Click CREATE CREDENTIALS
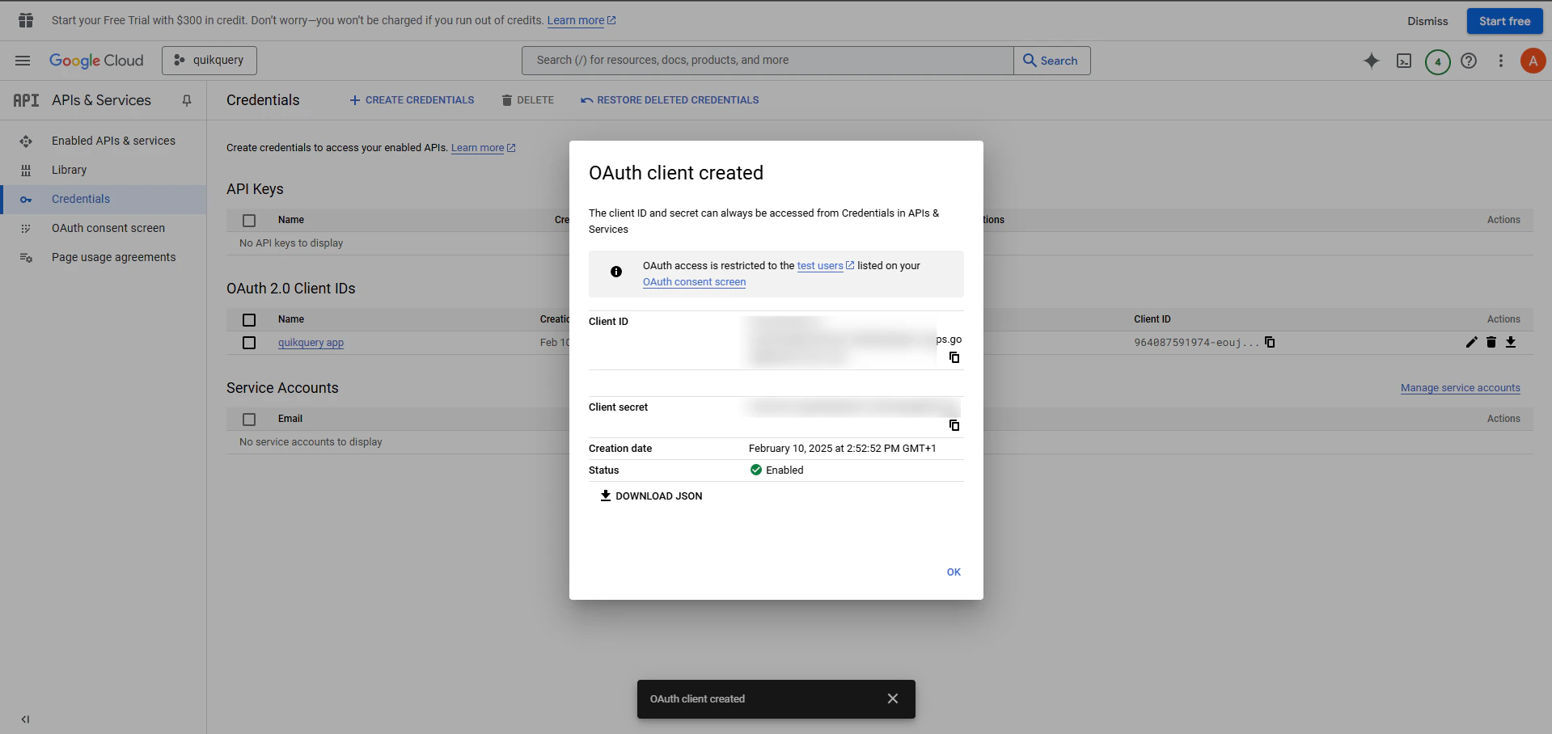Viewport: 1552px width, 734px height. (x=412, y=100)
